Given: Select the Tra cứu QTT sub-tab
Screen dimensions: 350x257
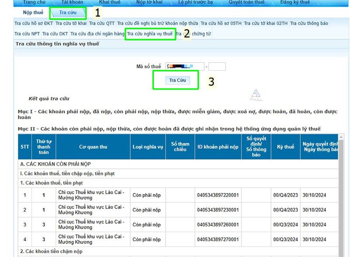Looking at the screenshot, I should pyautogui.click(x=101, y=24).
